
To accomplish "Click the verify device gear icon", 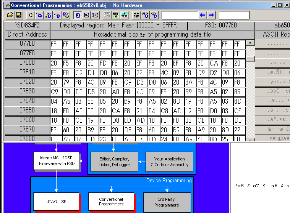I will (48, 15).
